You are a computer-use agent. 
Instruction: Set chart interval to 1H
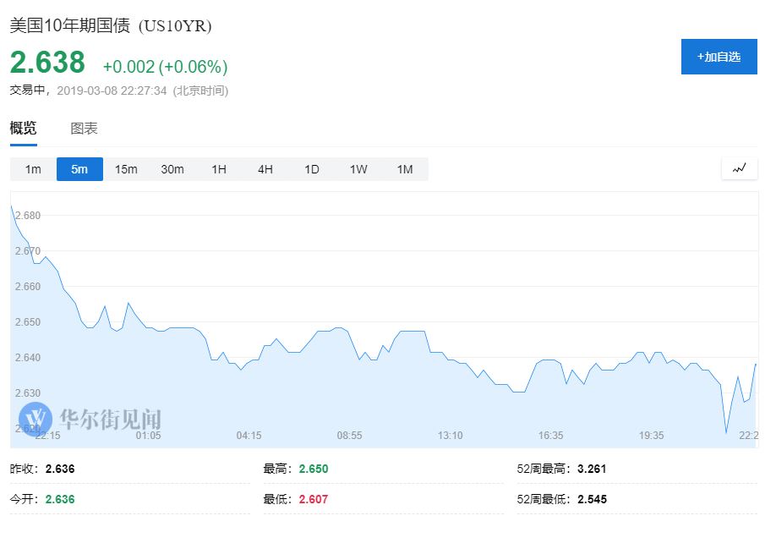(219, 169)
